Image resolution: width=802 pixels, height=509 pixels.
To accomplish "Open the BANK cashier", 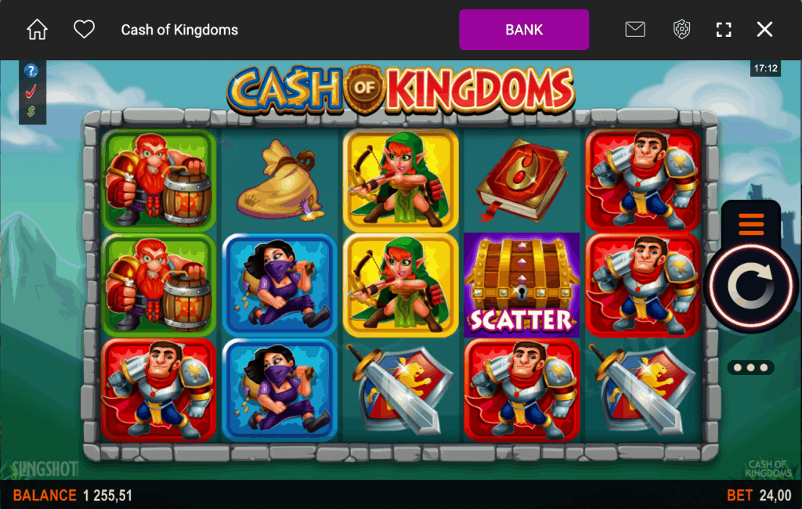I will [524, 30].
